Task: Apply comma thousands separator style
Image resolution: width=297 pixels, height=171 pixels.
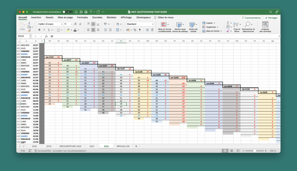Action: [140, 30]
